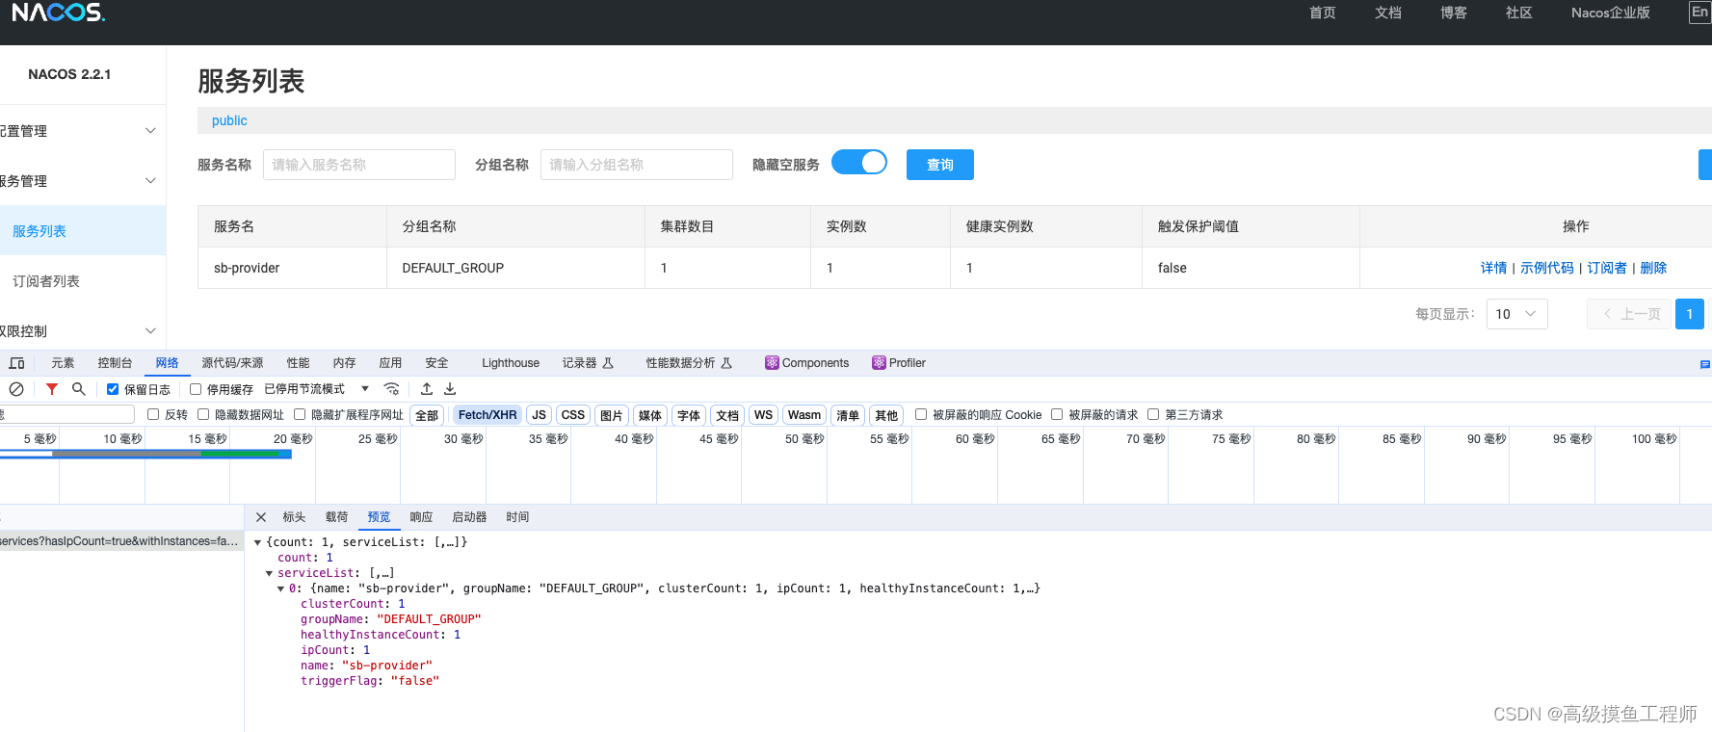Check third-party requests (第三方请求) checkbox

coord(1153,414)
